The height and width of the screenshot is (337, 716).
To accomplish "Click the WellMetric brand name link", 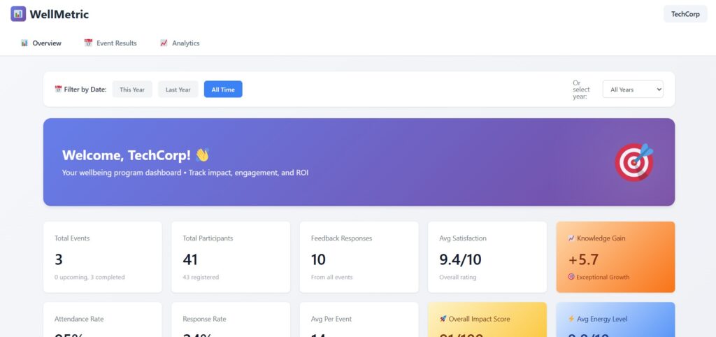I will click(x=59, y=14).
